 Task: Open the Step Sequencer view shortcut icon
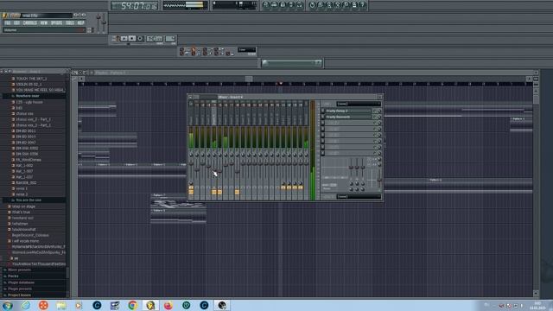(x=275, y=4)
